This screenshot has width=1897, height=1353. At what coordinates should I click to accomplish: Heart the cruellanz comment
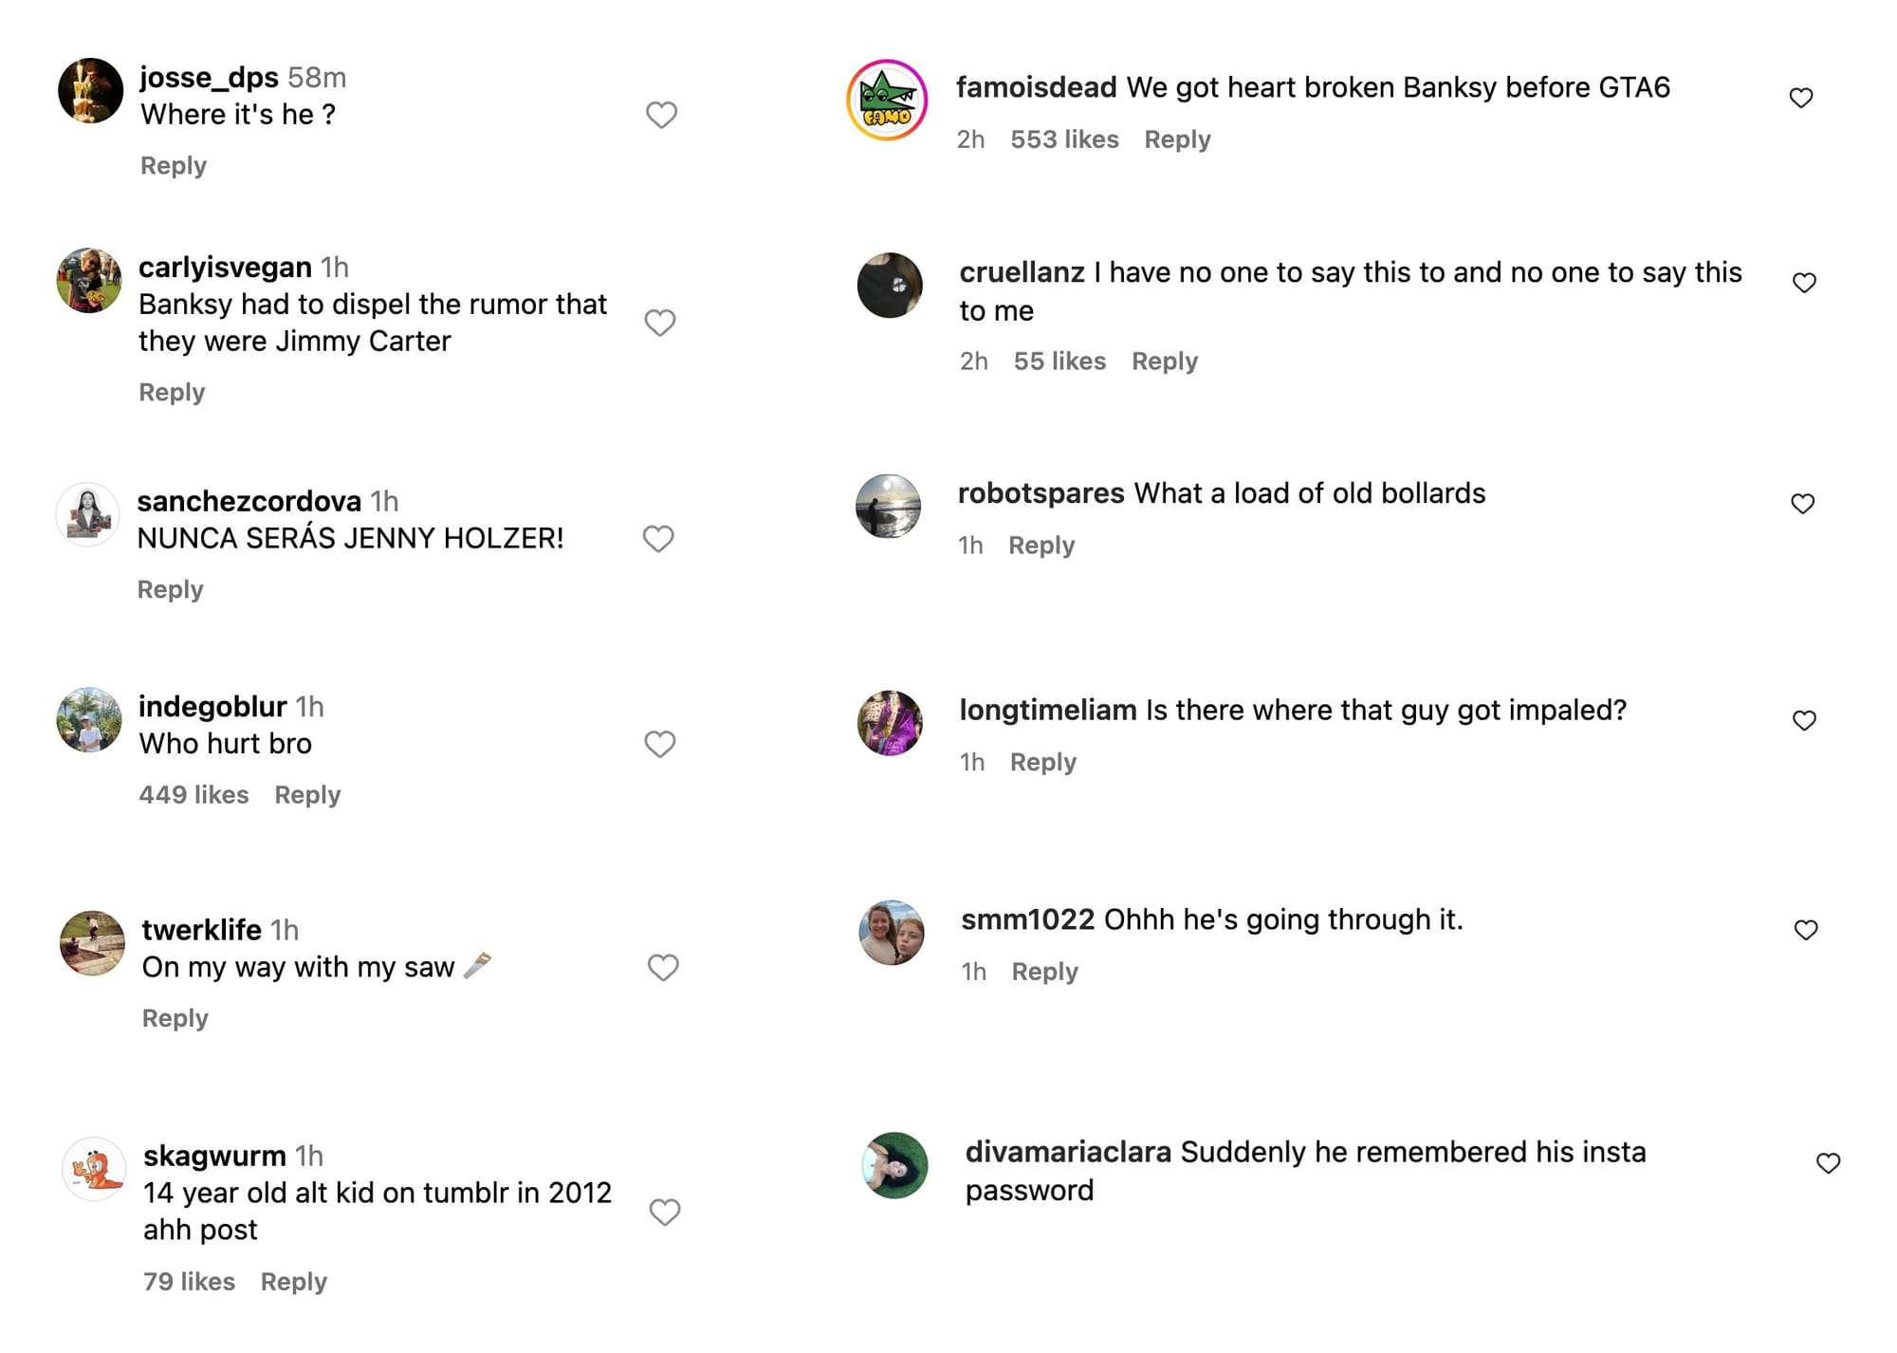click(1804, 283)
